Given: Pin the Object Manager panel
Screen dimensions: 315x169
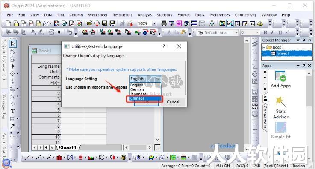Looking at the screenshot, I should (x=304, y=40).
